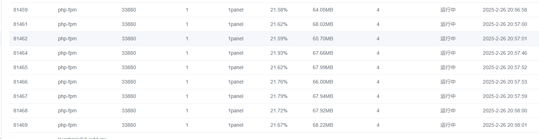Open the highlighted row with PID 81462

point(274,39)
